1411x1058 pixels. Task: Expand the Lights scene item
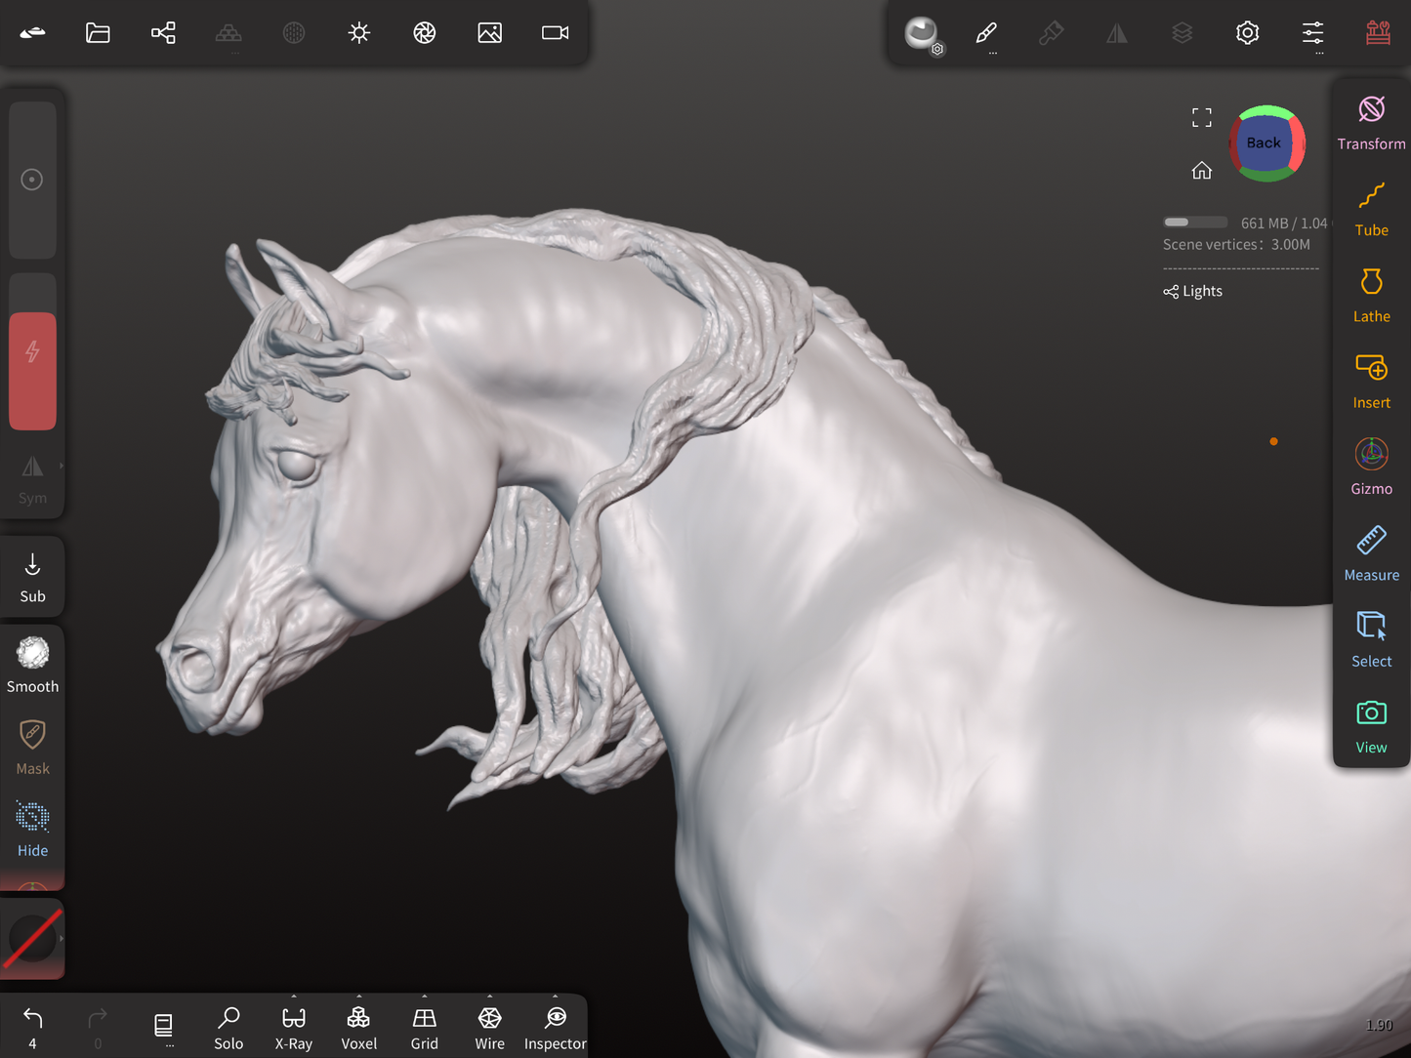coord(1193,291)
